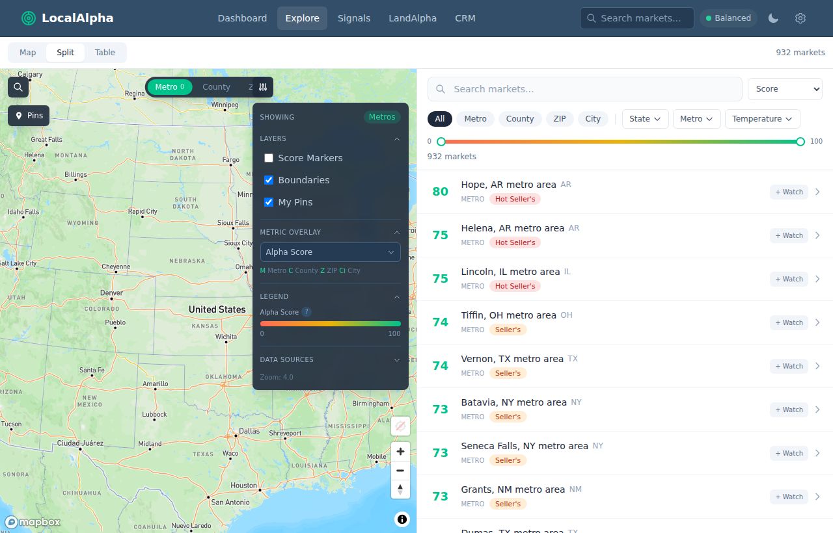Image resolution: width=833 pixels, height=533 pixels.
Task: Open Alpha Score metric overlay dropdown
Action: (331, 252)
